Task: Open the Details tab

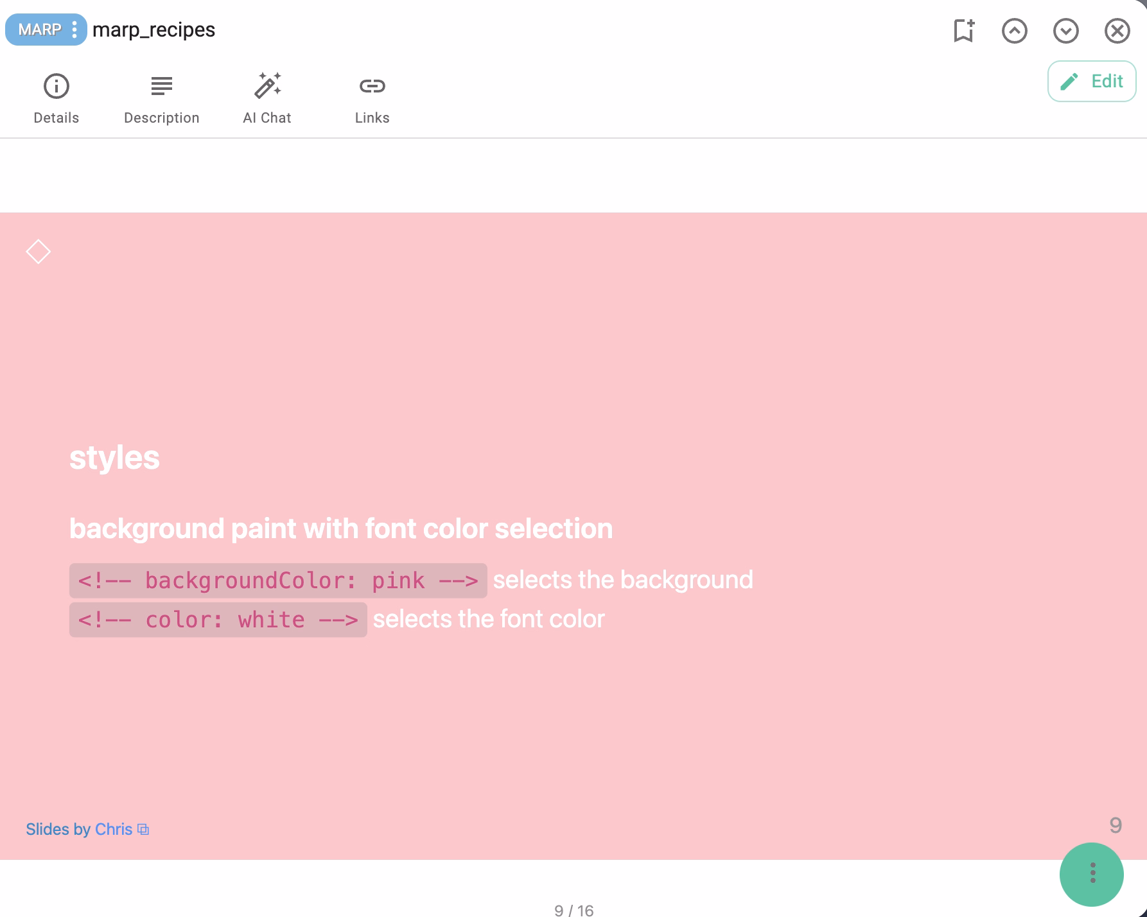Action: click(57, 98)
